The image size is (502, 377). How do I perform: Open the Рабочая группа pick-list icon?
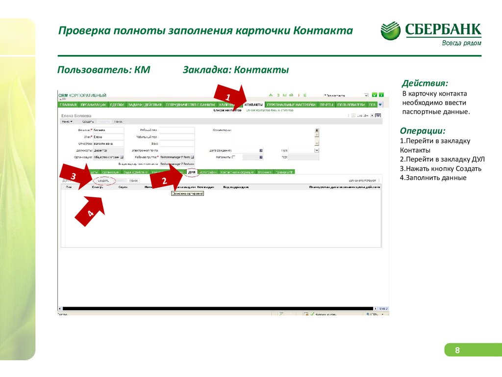click(192, 157)
